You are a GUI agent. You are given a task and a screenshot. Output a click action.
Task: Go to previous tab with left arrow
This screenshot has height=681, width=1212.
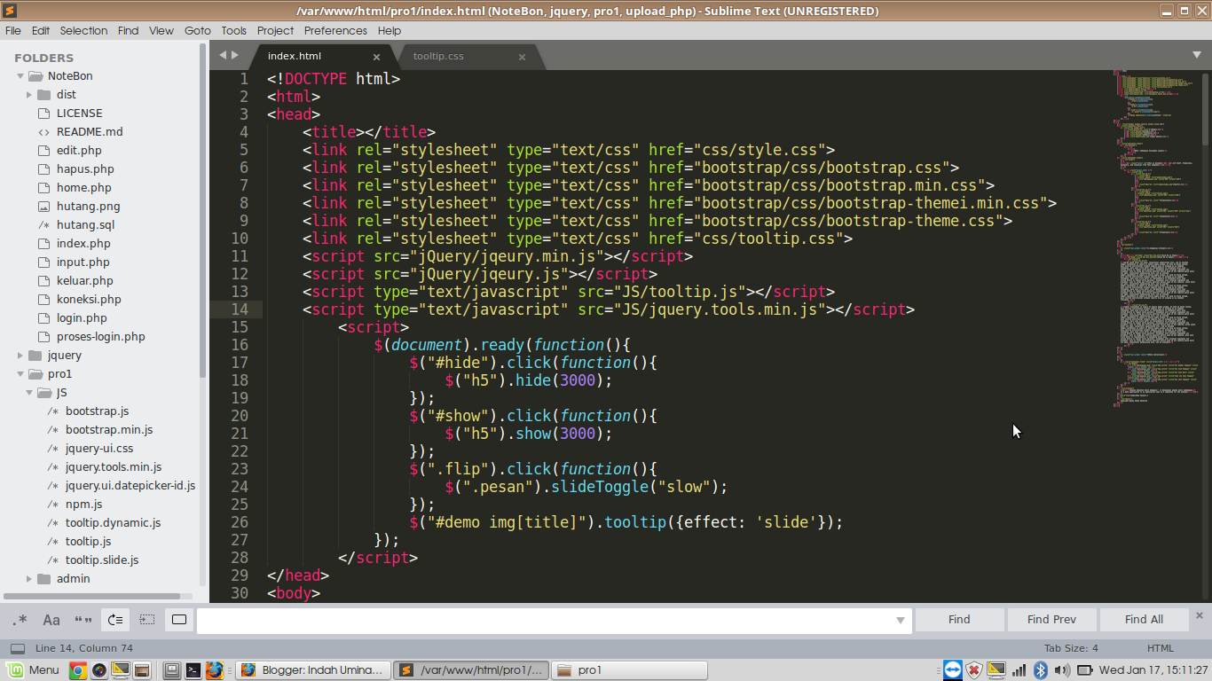pos(223,55)
